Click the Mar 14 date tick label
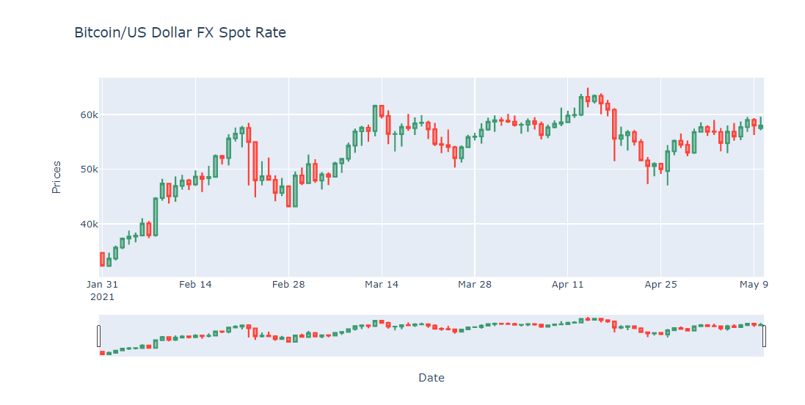 [x=382, y=285]
